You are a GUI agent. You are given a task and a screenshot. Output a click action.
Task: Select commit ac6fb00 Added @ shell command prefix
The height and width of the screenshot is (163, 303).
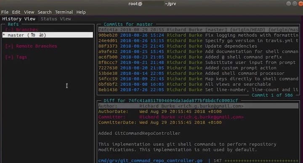click(198, 57)
